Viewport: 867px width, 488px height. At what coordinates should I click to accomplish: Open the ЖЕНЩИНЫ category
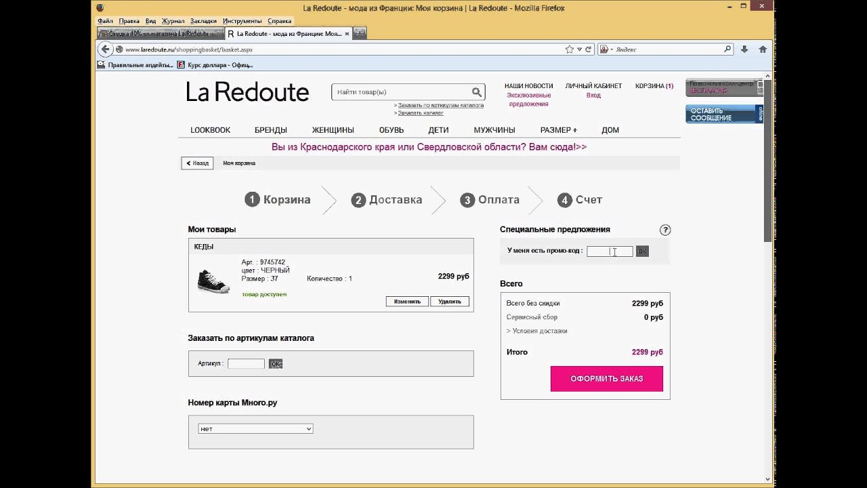pyautogui.click(x=333, y=130)
